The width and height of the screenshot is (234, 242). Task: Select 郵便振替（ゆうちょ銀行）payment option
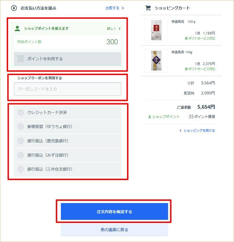coord(68,127)
